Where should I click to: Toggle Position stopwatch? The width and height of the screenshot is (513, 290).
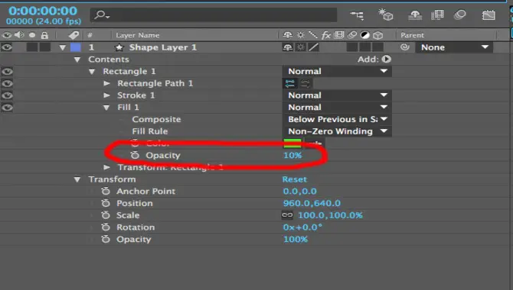click(106, 203)
